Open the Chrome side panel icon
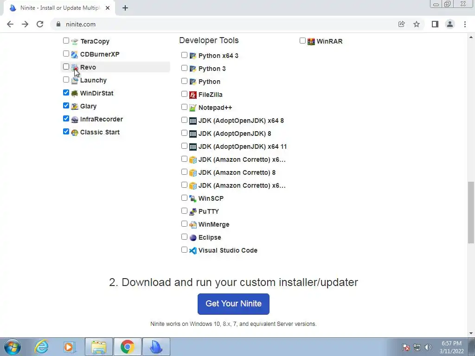The height and width of the screenshot is (356, 475). (435, 24)
